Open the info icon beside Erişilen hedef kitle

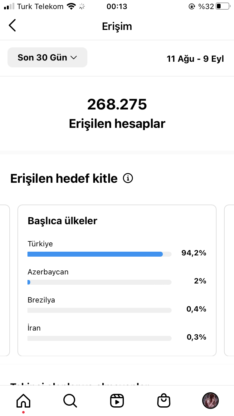128,178
